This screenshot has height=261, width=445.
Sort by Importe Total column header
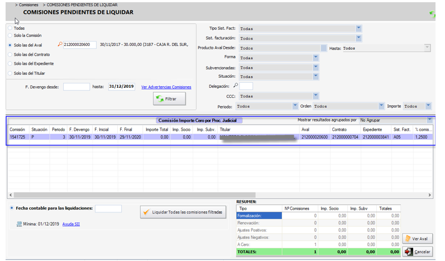tap(157, 129)
